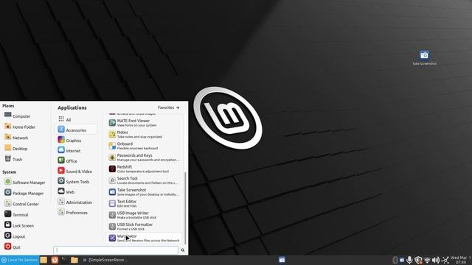This screenshot has width=472, height=265.
Task: Click the menu search field
Action: click(x=116, y=250)
